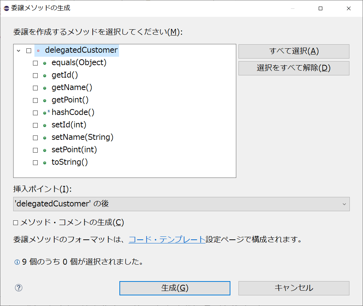Click the 選択をすべて解除 button
The image size is (363, 306).
point(293,68)
